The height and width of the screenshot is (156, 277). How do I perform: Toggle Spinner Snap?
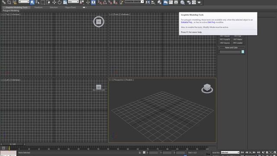pos(116,2)
